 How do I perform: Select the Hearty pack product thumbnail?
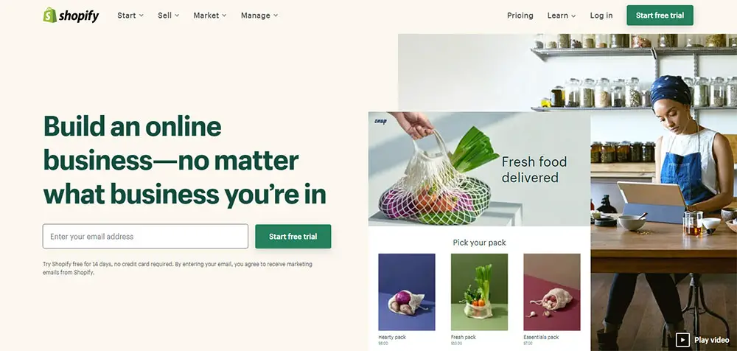click(x=407, y=292)
